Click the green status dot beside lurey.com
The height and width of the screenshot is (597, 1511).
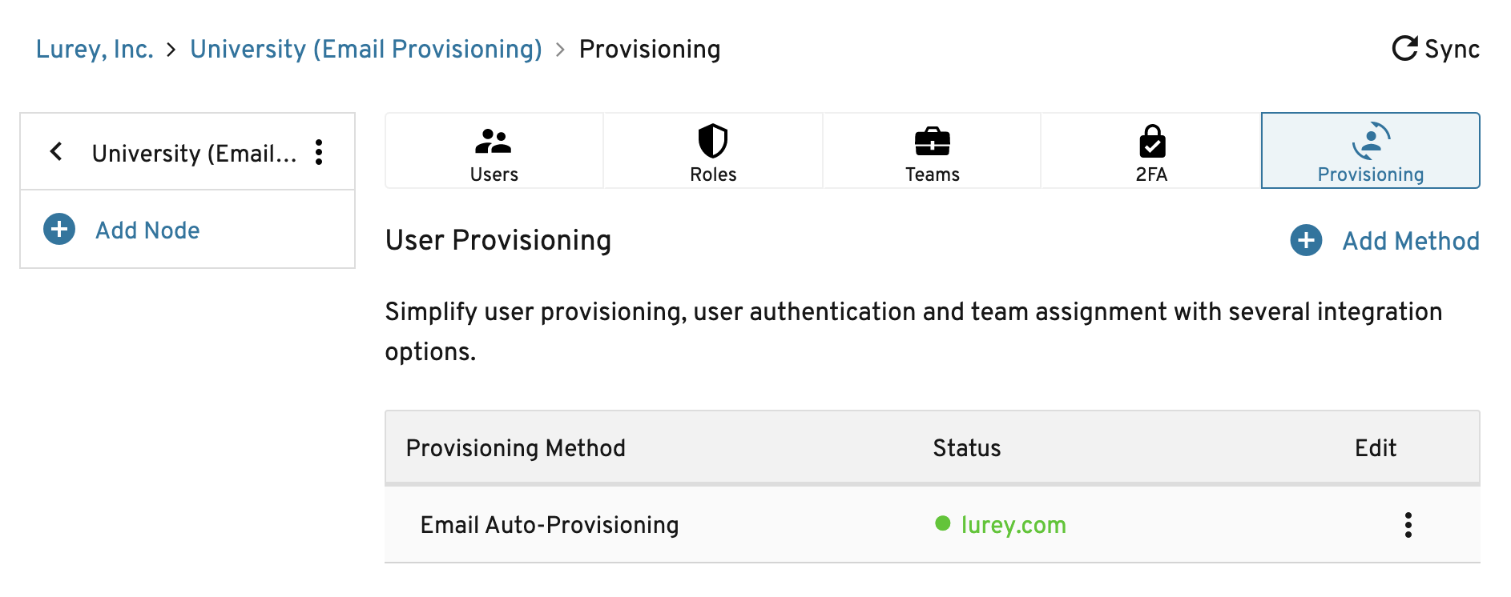[943, 523]
